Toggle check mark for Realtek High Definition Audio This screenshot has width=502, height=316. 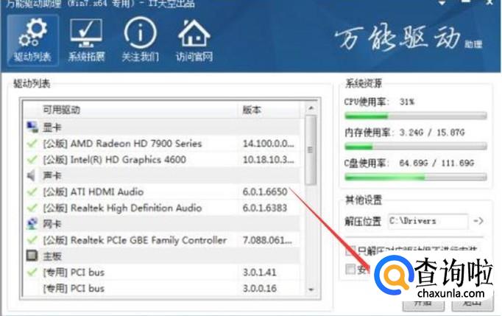coord(32,208)
